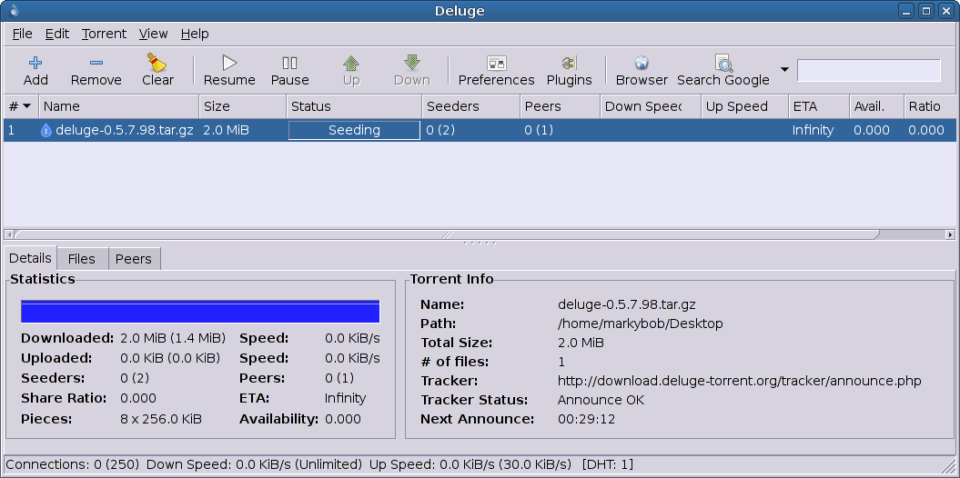Click the scrollbar left arrow button
Viewport: 960px width, 478px height.
tap(8, 234)
